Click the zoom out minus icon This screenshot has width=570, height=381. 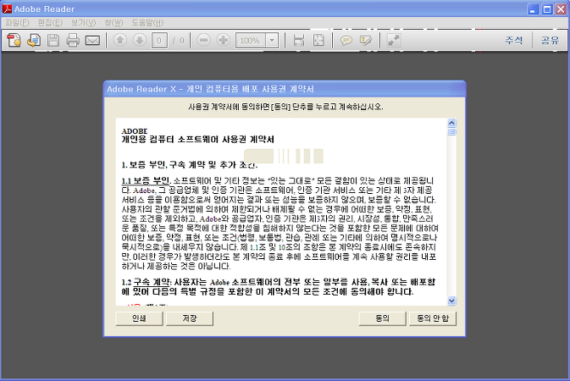point(203,40)
